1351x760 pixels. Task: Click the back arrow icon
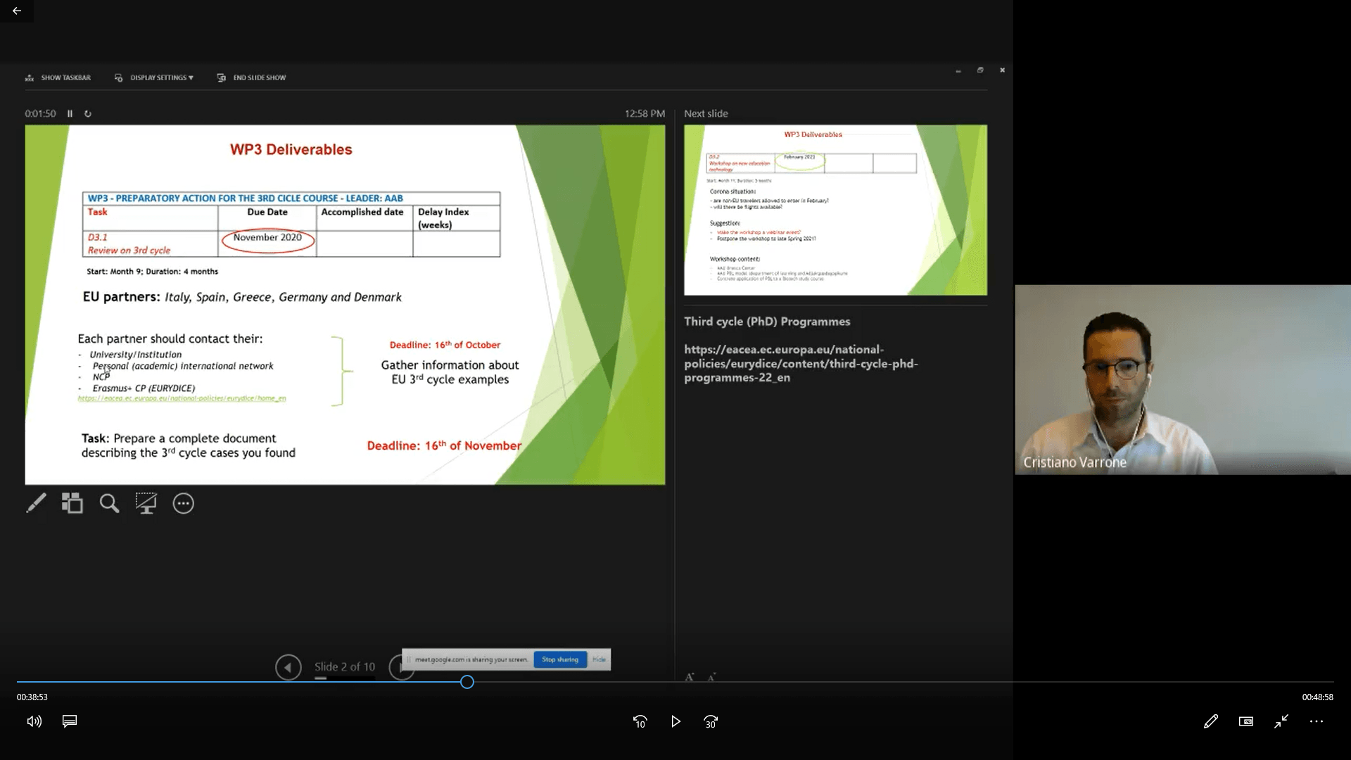[x=16, y=11]
